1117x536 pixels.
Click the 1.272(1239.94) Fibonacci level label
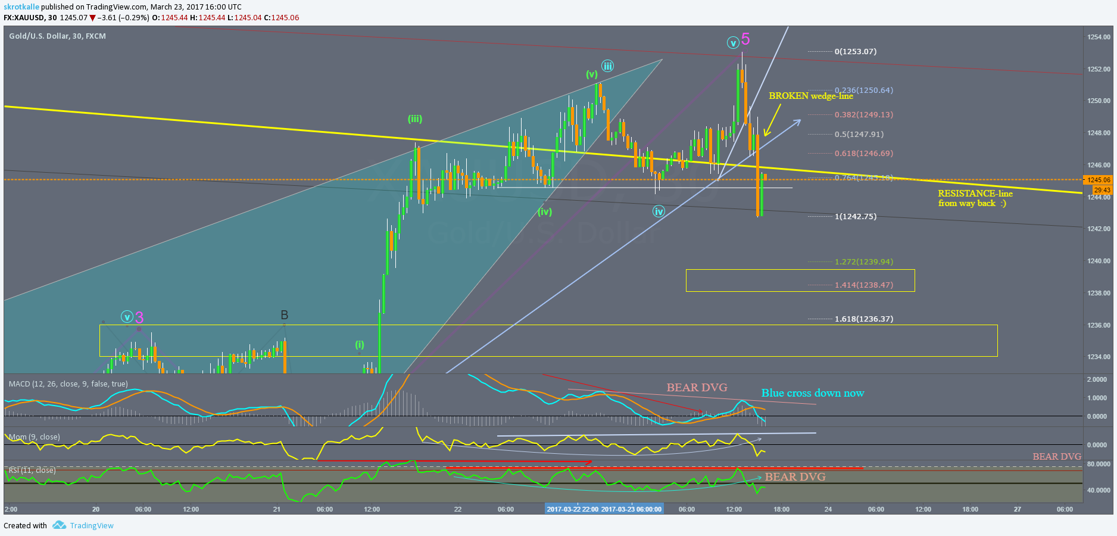click(x=864, y=262)
